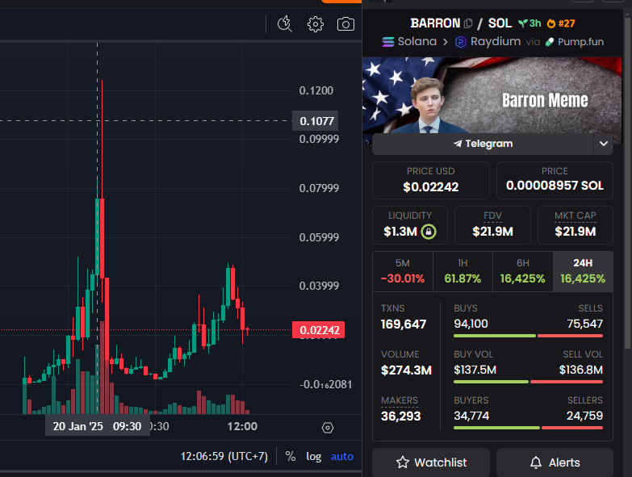Select the 5M stats tab
This screenshot has height=477, width=632.
click(x=403, y=271)
